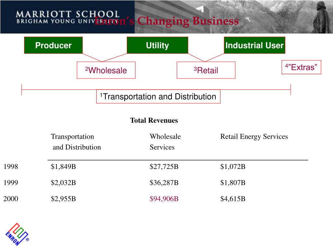The width and height of the screenshot is (333, 250).
Task: Click the value $4,615B
Action: 233,199
